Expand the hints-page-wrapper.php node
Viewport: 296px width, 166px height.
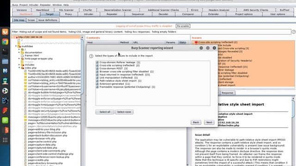click(19, 59)
